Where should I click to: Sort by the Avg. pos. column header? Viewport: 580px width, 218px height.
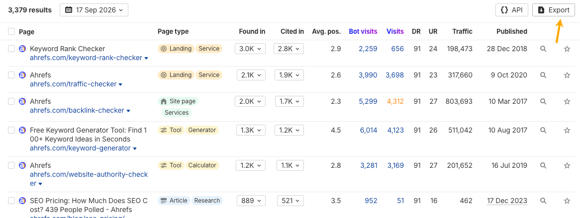tap(326, 31)
